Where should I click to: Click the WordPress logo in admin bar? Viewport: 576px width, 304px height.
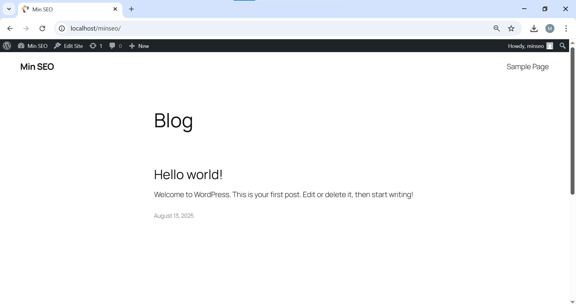pyautogui.click(x=7, y=46)
